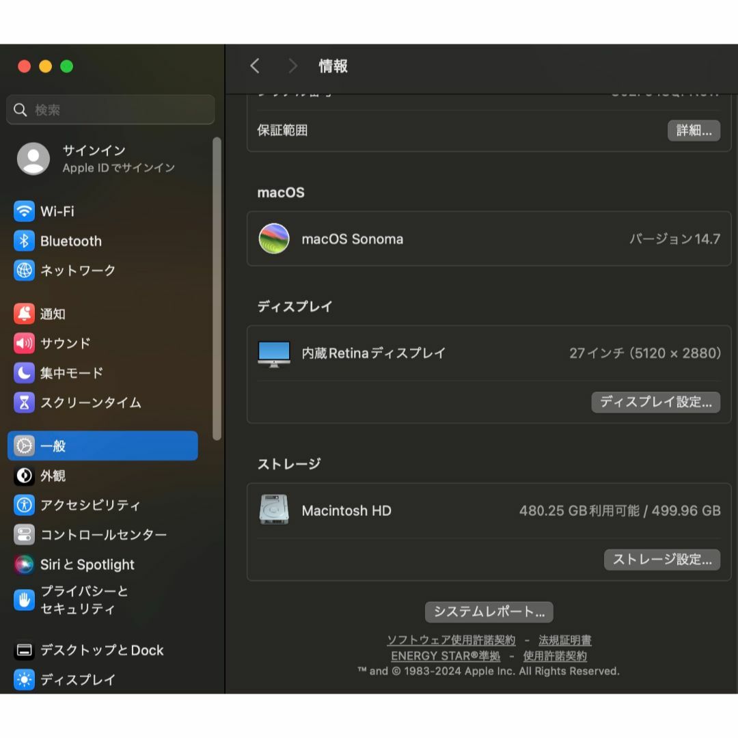Click バージョン14.7 text
The height and width of the screenshot is (738, 738).
coord(675,239)
